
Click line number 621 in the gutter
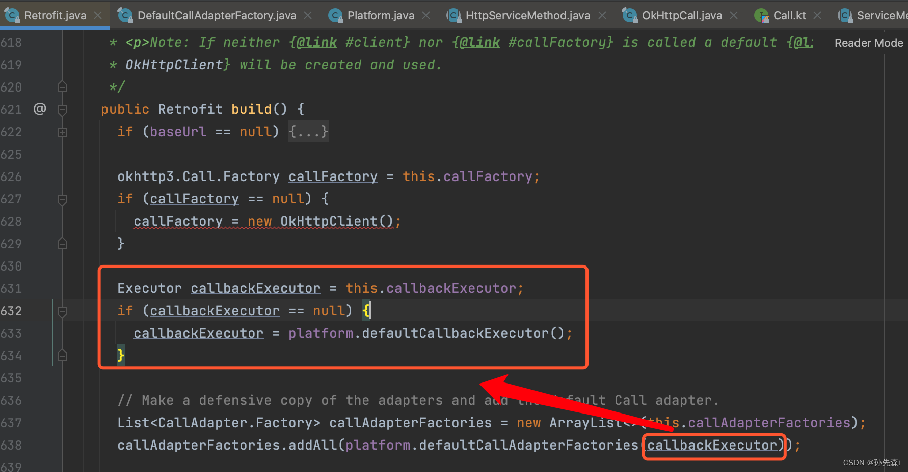(11, 109)
